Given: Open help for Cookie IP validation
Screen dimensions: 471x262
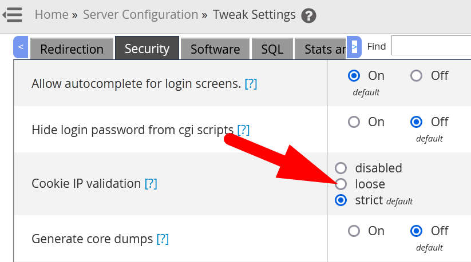Looking at the screenshot, I should click(151, 184).
